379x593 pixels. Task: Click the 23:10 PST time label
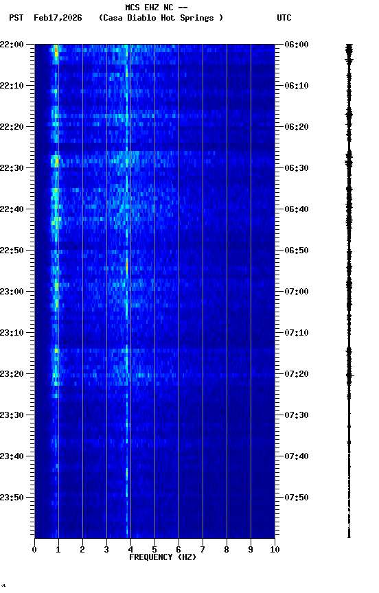click(12, 333)
